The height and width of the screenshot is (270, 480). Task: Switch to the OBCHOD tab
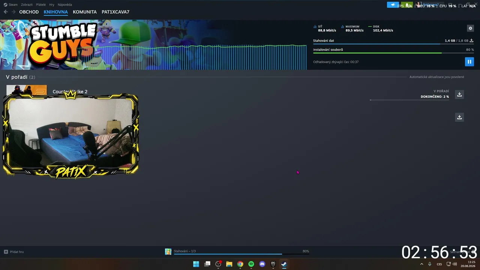pyautogui.click(x=29, y=12)
